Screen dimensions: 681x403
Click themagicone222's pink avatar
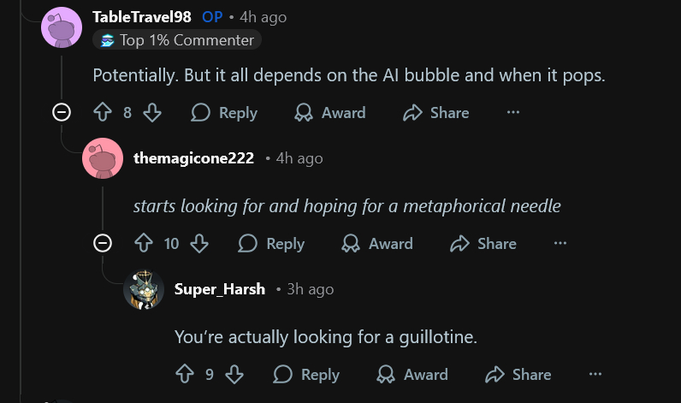tap(103, 158)
